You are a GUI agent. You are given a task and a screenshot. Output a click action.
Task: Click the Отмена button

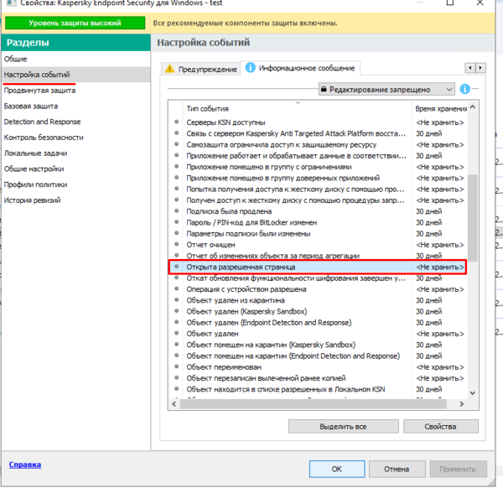pyautogui.click(x=397, y=469)
